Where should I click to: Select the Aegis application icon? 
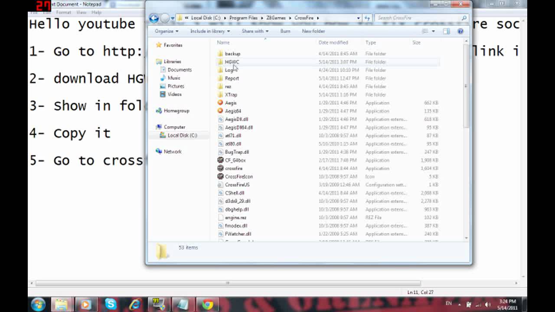pyautogui.click(x=220, y=103)
